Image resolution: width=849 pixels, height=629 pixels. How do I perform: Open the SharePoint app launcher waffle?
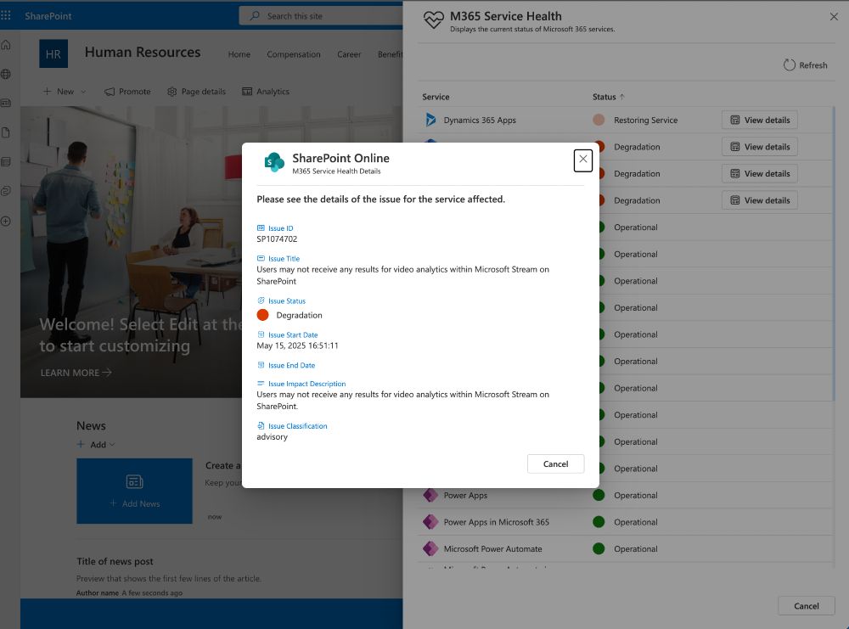tap(6, 15)
